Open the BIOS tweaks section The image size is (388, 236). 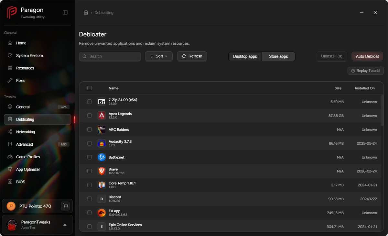click(x=20, y=182)
